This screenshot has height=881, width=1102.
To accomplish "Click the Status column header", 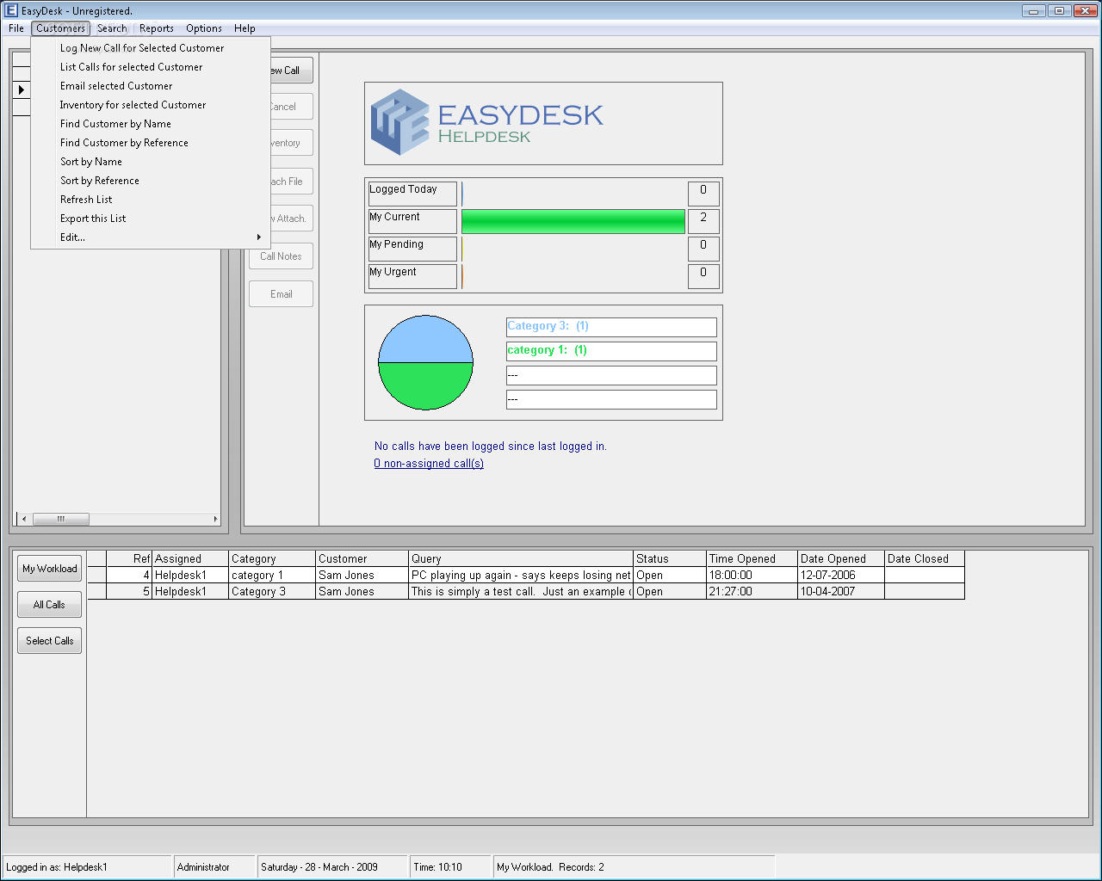I will (670, 559).
